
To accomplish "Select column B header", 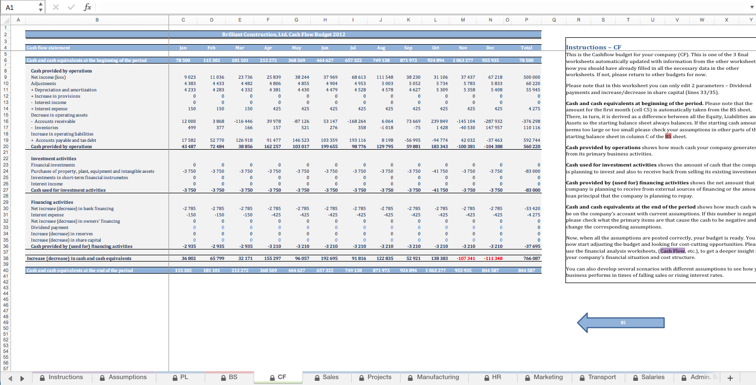I will coord(97,20).
